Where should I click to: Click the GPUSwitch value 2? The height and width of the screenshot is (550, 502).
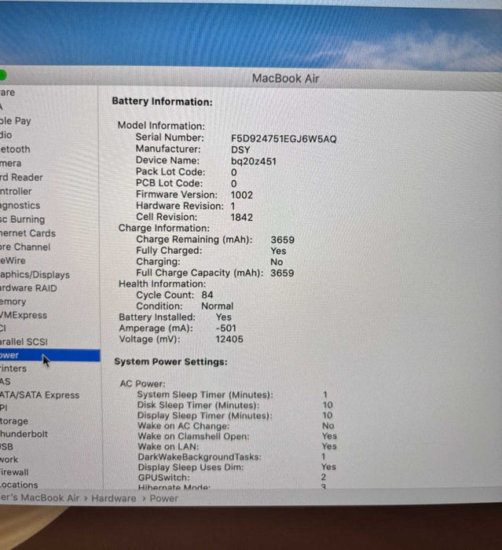tap(324, 477)
